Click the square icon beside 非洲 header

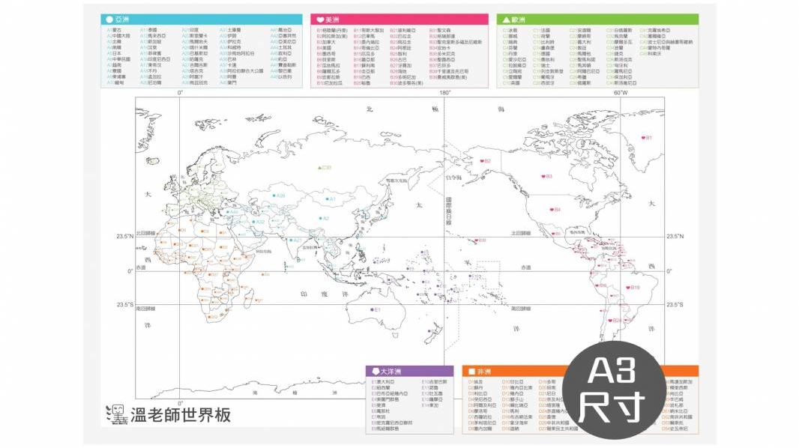click(x=471, y=372)
